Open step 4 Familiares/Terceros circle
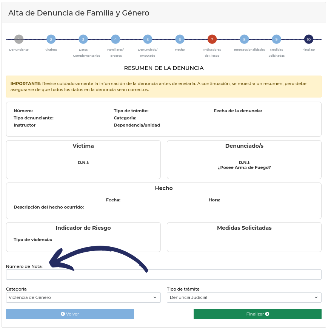 pyautogui.click(x=115, y=39)
